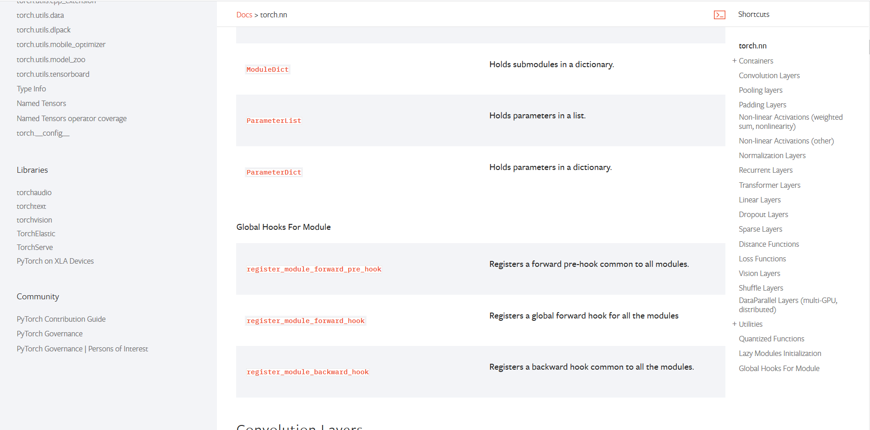Screen dimensions: 870x430
Task: Jump to Linear Layers shortcut
Action: (759, 200)
